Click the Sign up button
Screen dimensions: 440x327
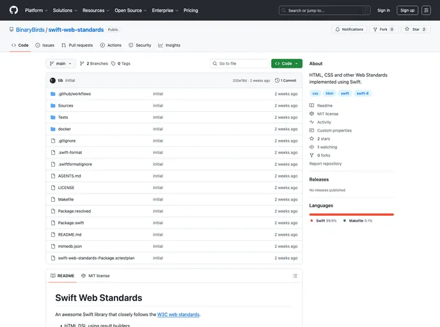pyautogui.click(x=407, y=10)
